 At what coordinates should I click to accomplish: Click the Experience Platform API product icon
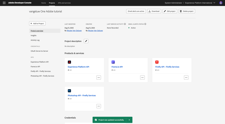tap(69, 62)
